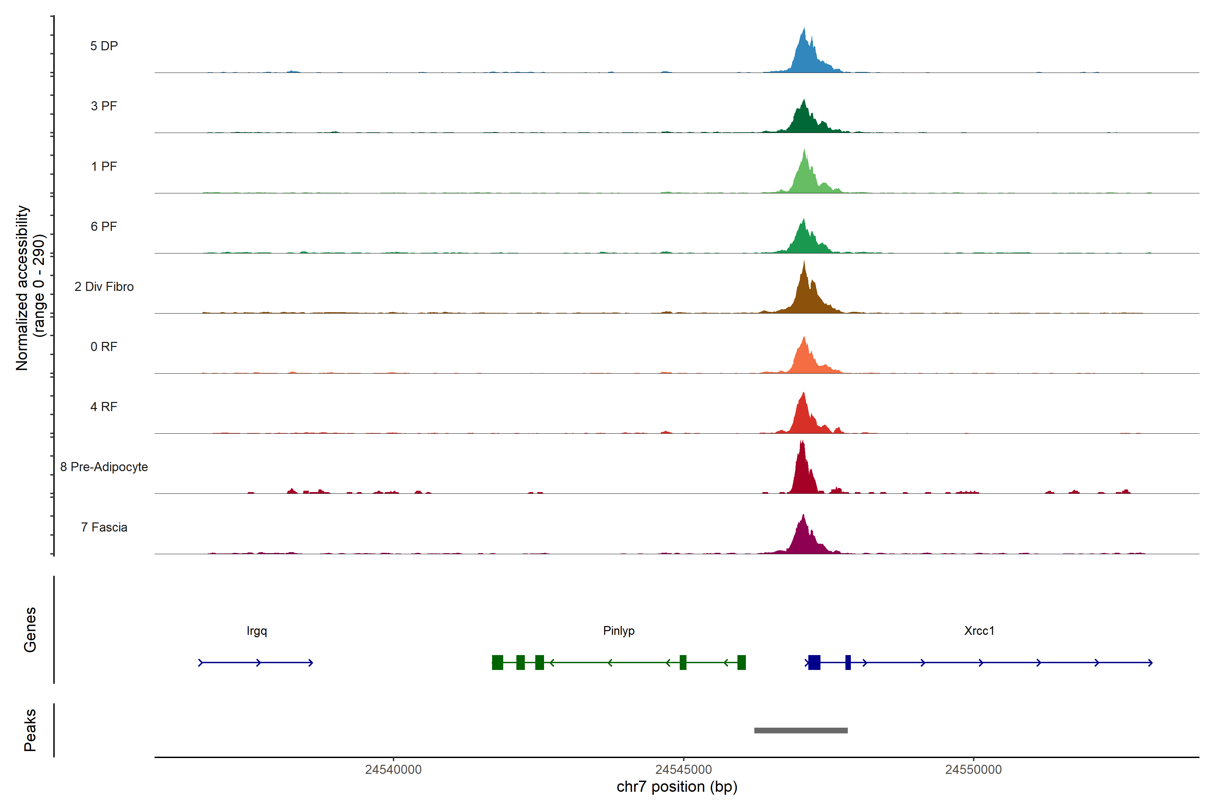Click the Xrcc1 gene label
The height and width of the screenshot is (810, 1215).
[979, 631]
